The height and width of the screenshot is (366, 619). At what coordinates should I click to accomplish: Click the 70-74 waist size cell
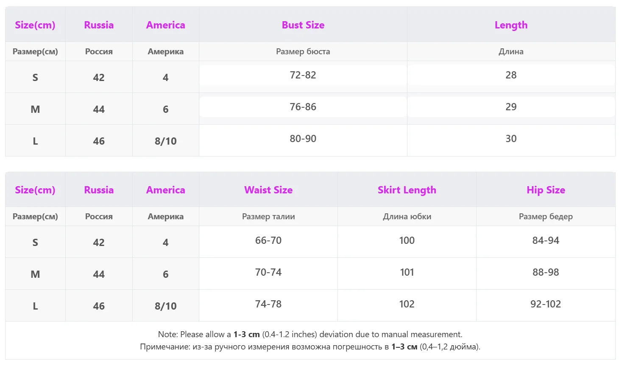pyautogui.click(x=268, y=272)
